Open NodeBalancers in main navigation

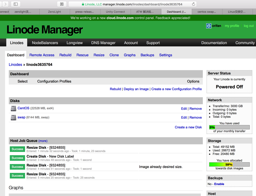[45, 43]
